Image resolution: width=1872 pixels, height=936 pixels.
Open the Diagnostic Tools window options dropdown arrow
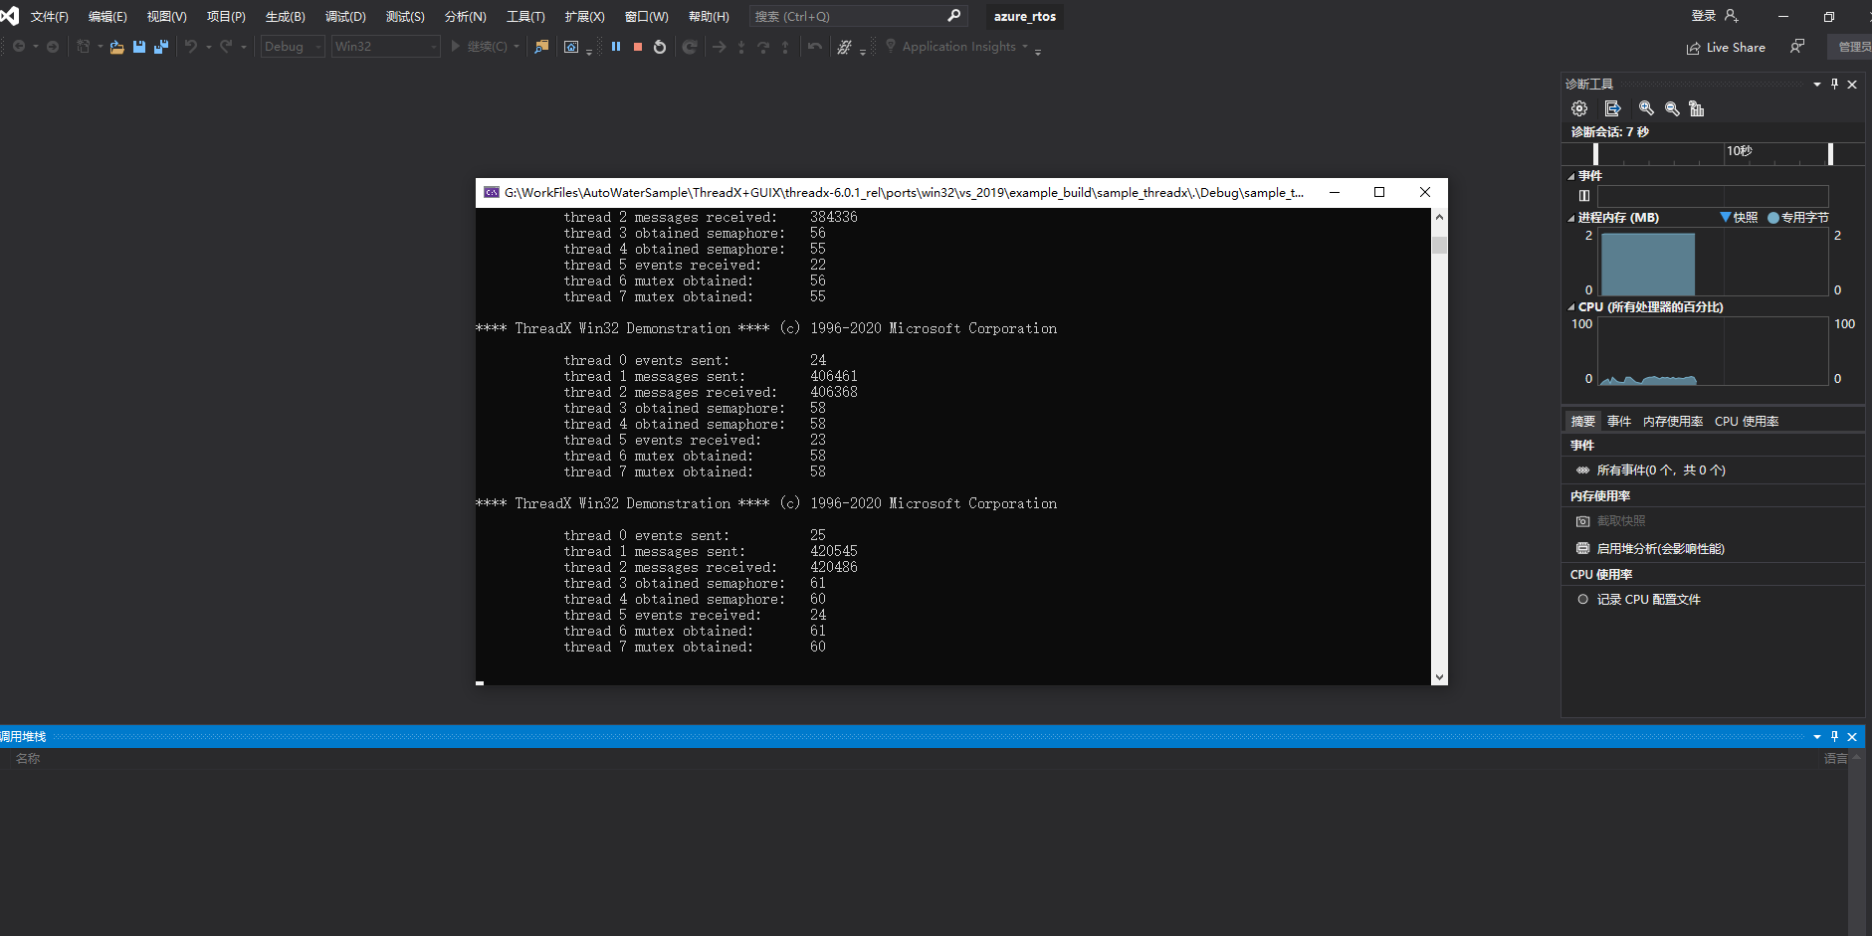coord(1817,85)
